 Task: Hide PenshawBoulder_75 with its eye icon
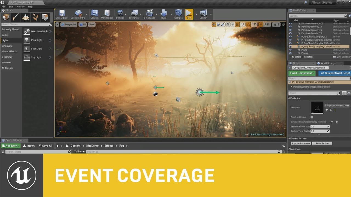(x=290, y=30)
